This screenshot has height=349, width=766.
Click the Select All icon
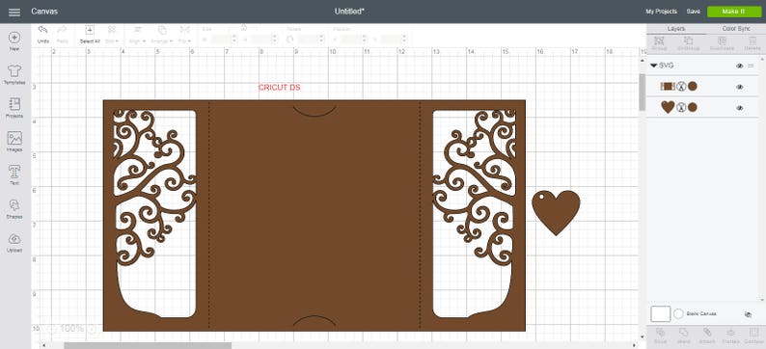pyautogui.click(x=90, y=30)
